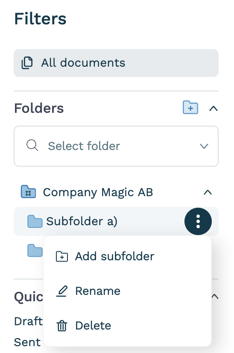Open the Select folder dropdown arrow
This screenshot has height=353, width=234.
coord(204,146)
